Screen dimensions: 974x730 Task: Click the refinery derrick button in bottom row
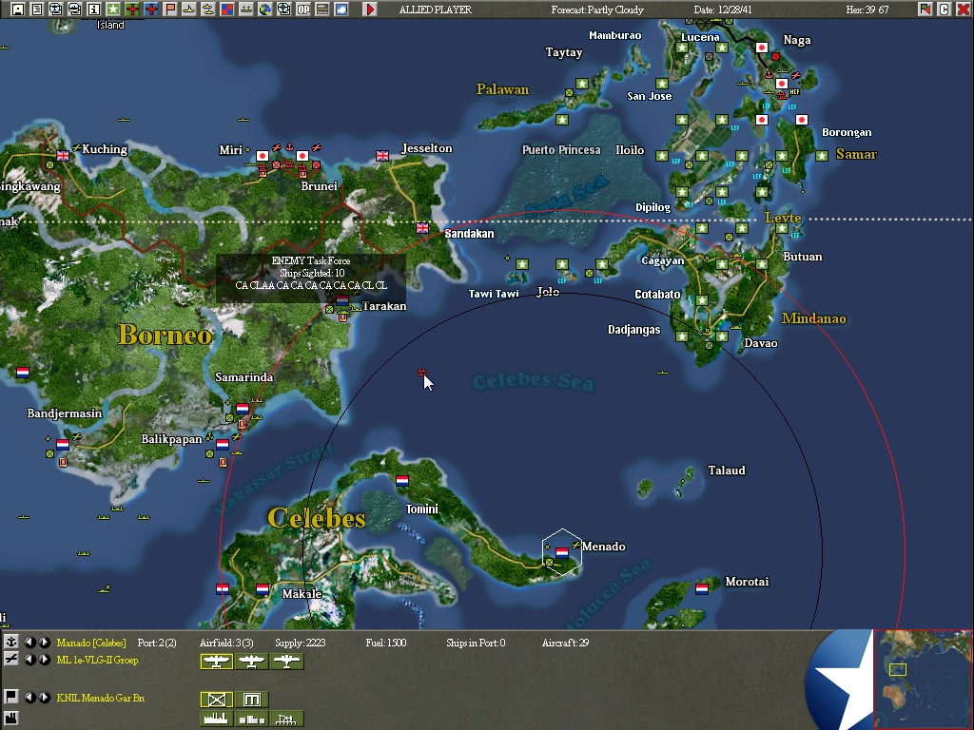click(287, 719)
